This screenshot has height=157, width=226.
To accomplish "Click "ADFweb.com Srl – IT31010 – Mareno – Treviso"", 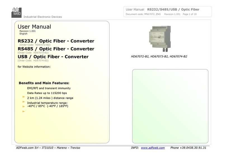I will [48, 148].
